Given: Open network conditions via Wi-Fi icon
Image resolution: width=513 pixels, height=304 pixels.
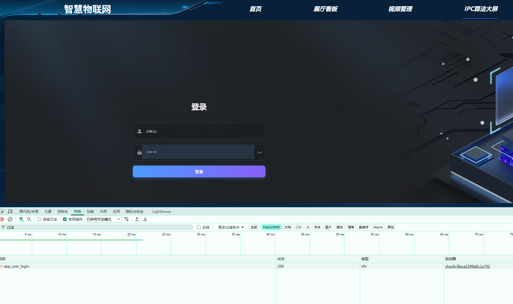Looking at the screenshot, I should 126,219.
